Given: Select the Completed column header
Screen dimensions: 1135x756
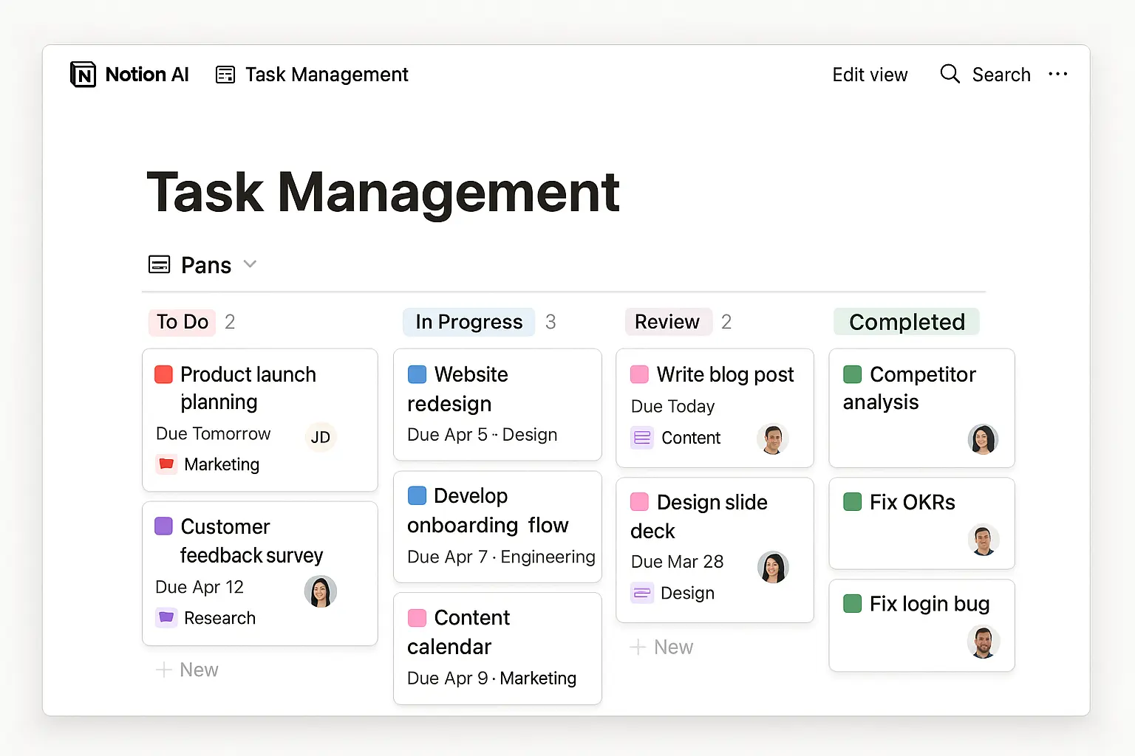Looking at the screenshot, I should (907, 322).
